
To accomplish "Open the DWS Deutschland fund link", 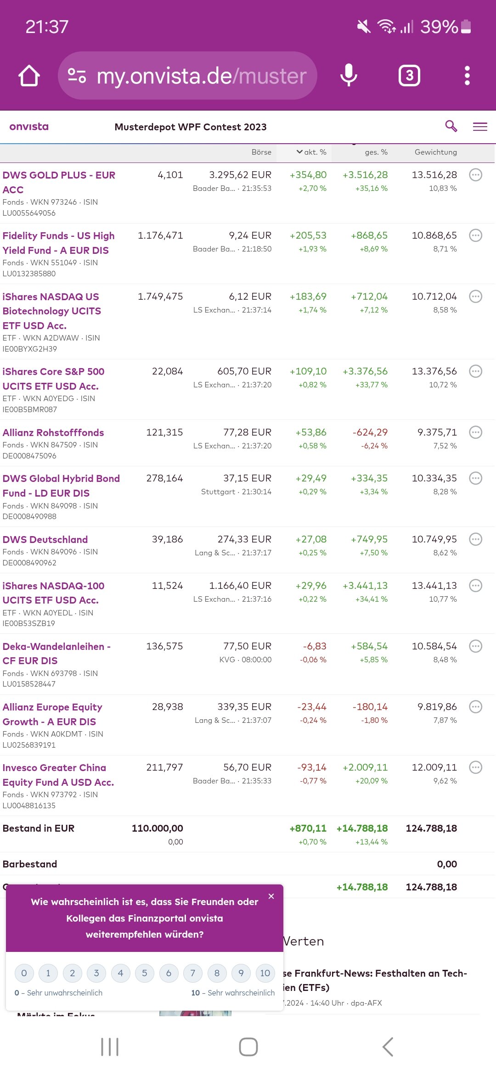I will tap(45, 540).
